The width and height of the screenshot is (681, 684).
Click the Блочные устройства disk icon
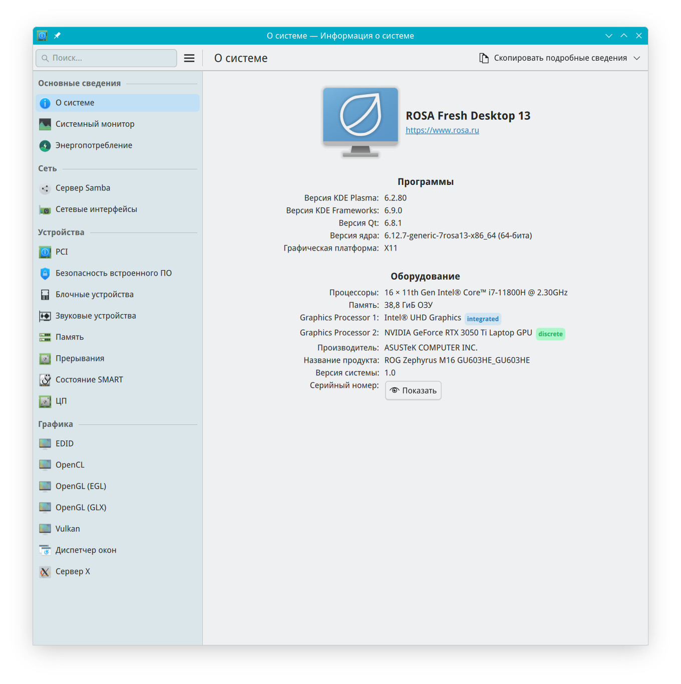click(x=45, y=295)
